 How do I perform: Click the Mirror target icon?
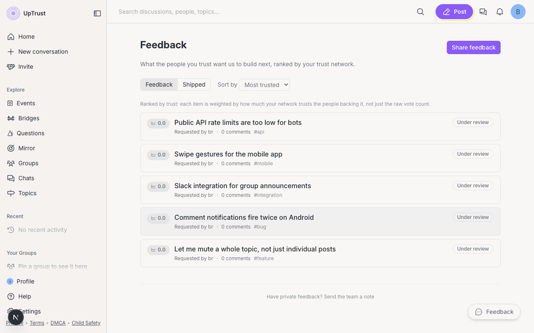click(11, 148)
